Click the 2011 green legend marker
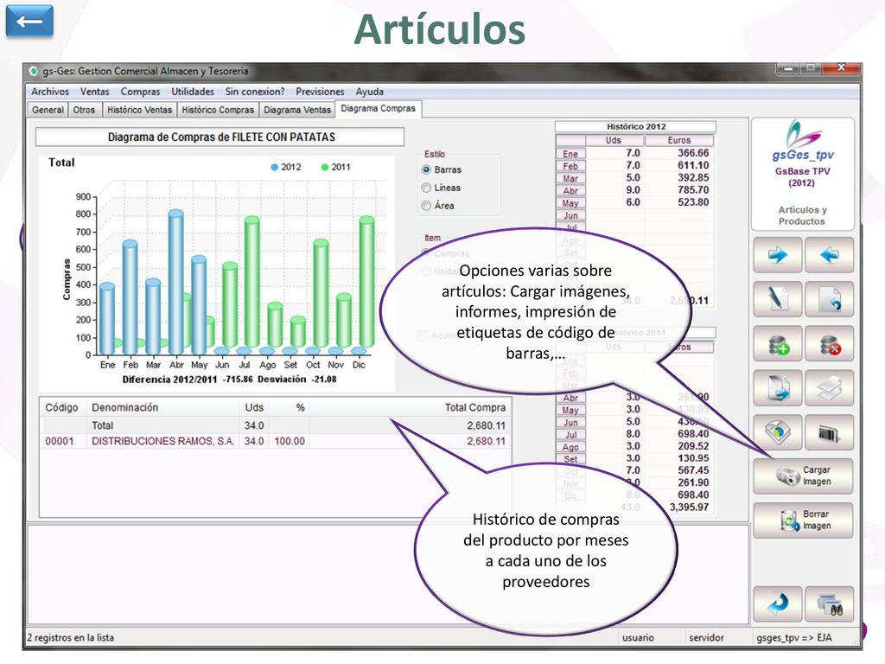Screen dimensions: 885x664 tap(325, 167)
